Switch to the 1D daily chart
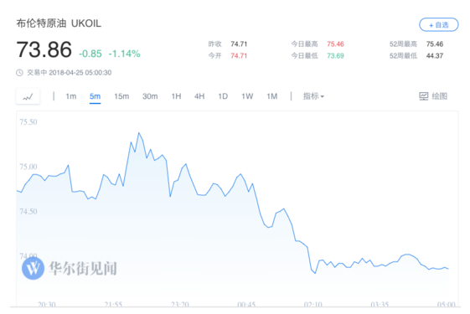This screenshot has width=470, height=314. pos(223,96)
